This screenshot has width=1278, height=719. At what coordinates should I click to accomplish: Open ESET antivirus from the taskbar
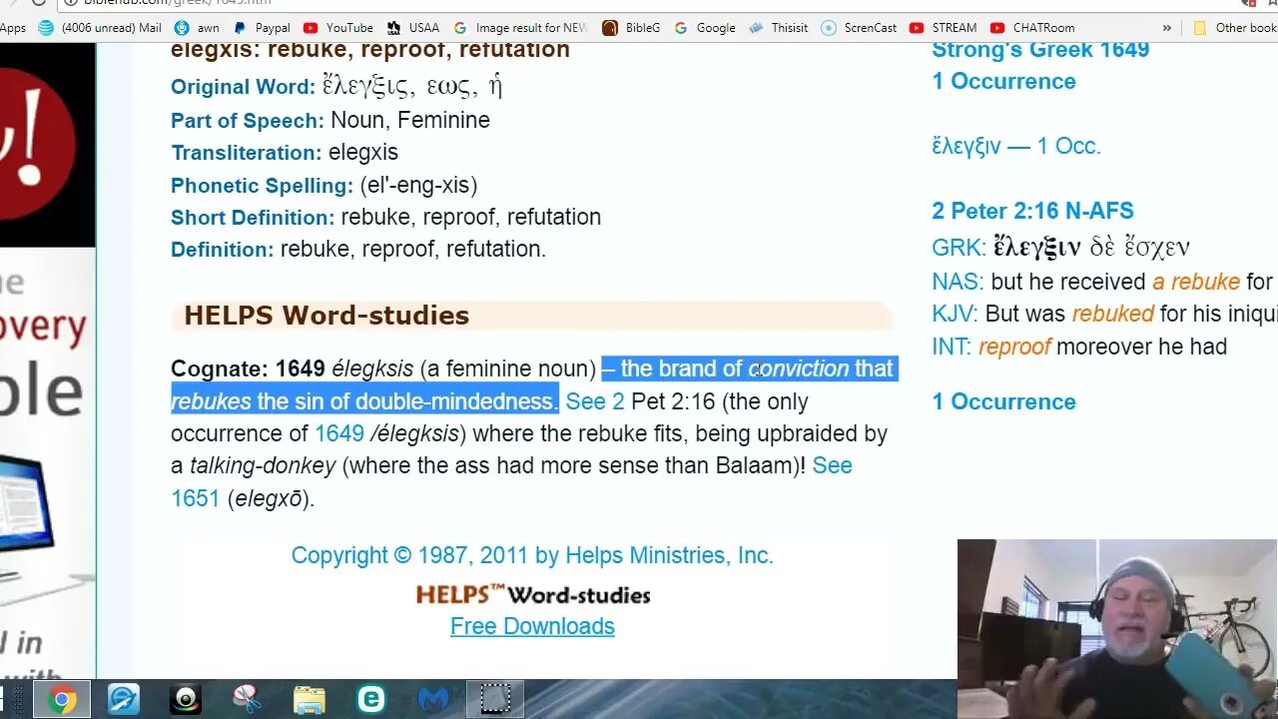[x=371, y=700]
